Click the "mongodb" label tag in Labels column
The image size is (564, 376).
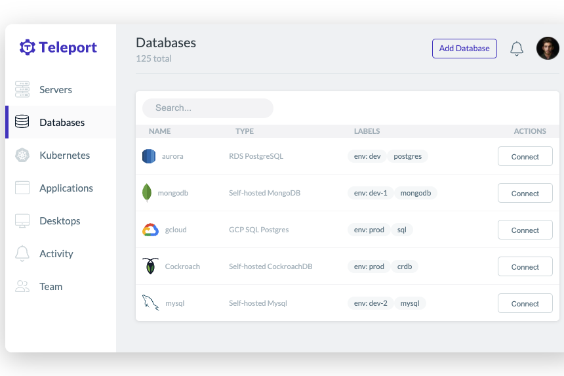point(416,193)
